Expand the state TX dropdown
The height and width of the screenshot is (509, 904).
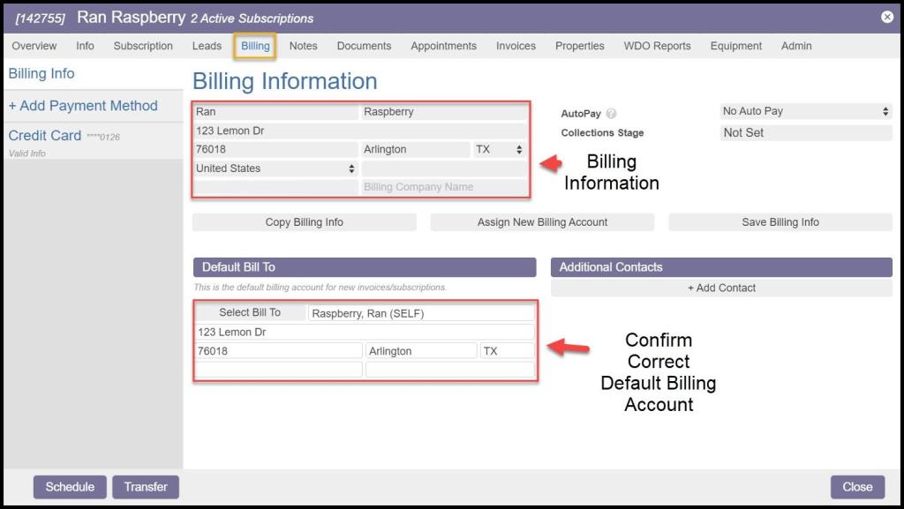tap(499, 150)
